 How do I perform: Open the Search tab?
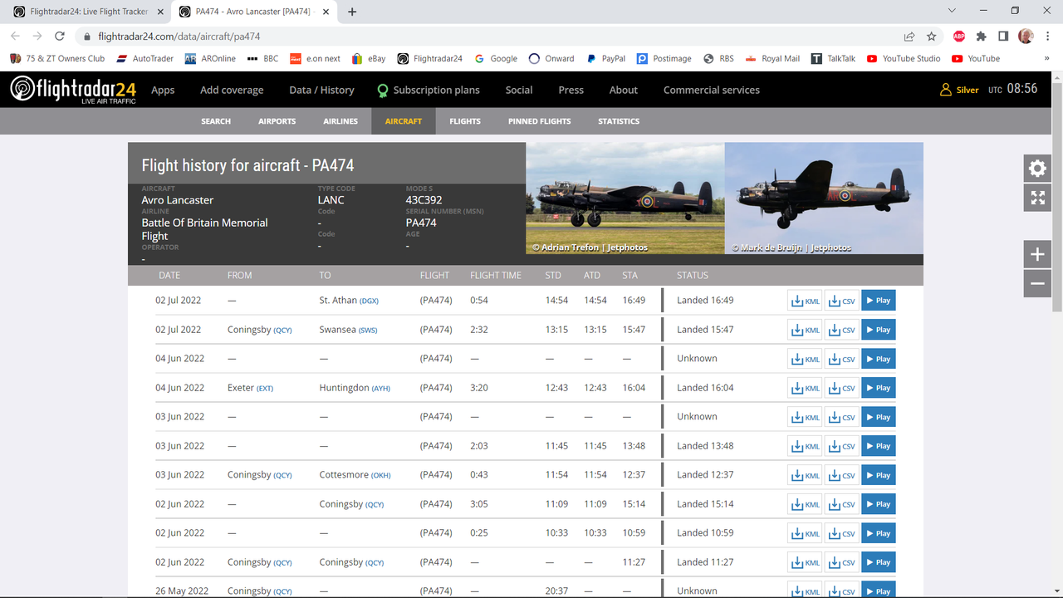coord(216,121)
